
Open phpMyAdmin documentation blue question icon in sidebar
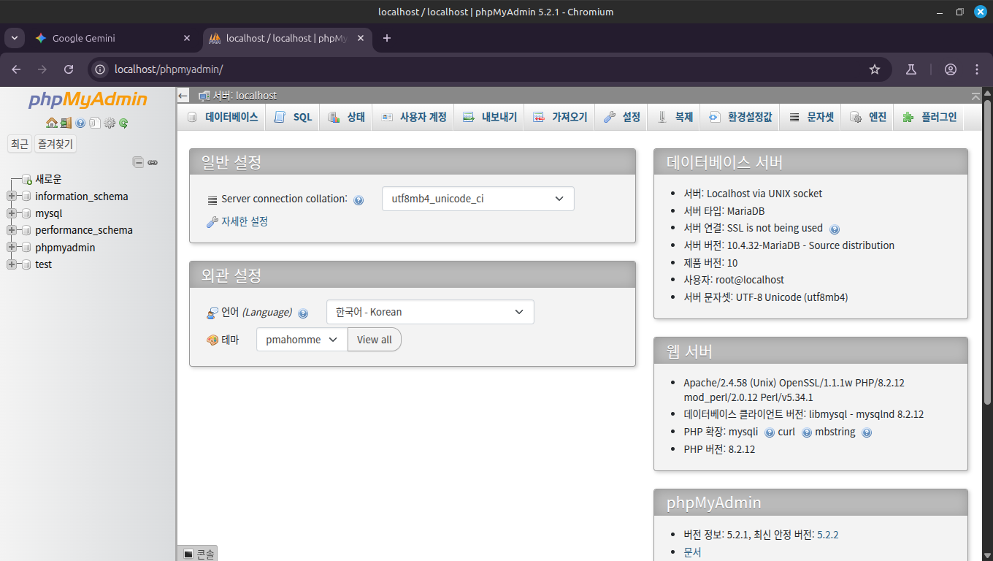click(x=80, y=123)
